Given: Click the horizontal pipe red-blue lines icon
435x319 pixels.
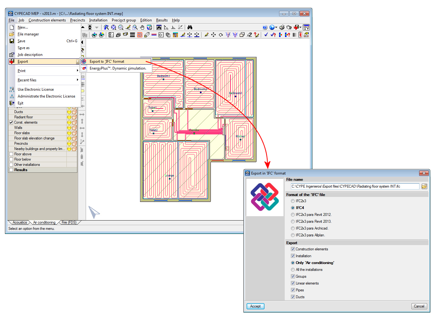Looking at the screenshot, I should [x=154, y=35].
